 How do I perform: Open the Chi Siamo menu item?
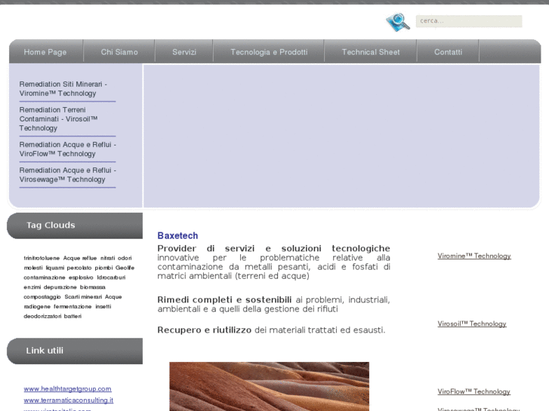119,52
